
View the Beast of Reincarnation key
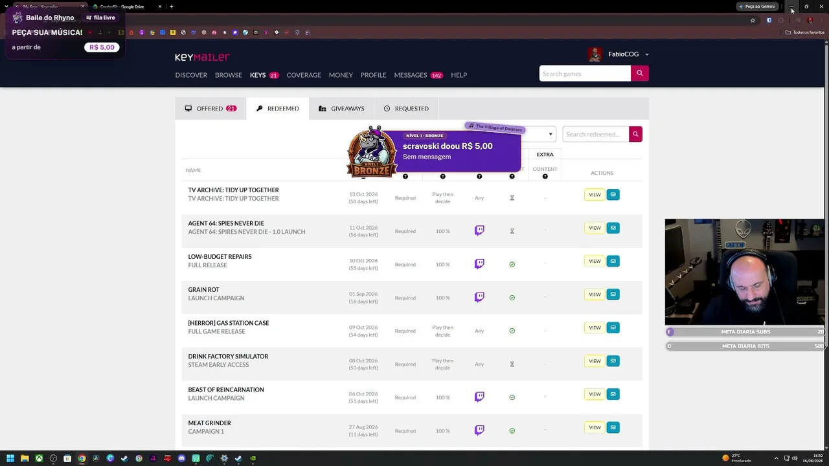click(595, 394)
